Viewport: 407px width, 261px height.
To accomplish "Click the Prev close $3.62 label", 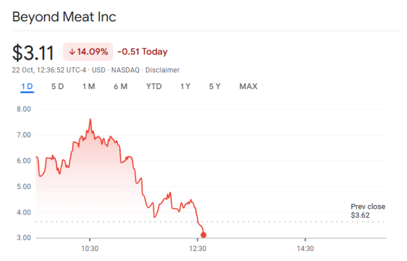I will tap(368, 211).
